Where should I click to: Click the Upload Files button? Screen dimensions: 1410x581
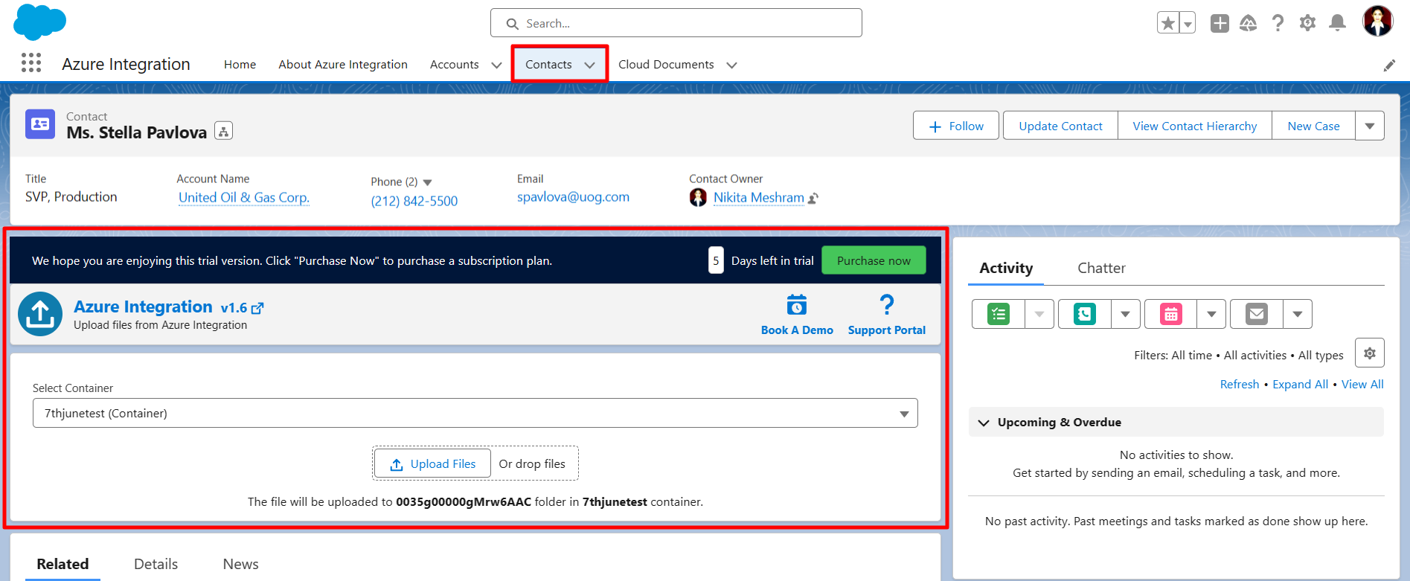click(432, 463)
